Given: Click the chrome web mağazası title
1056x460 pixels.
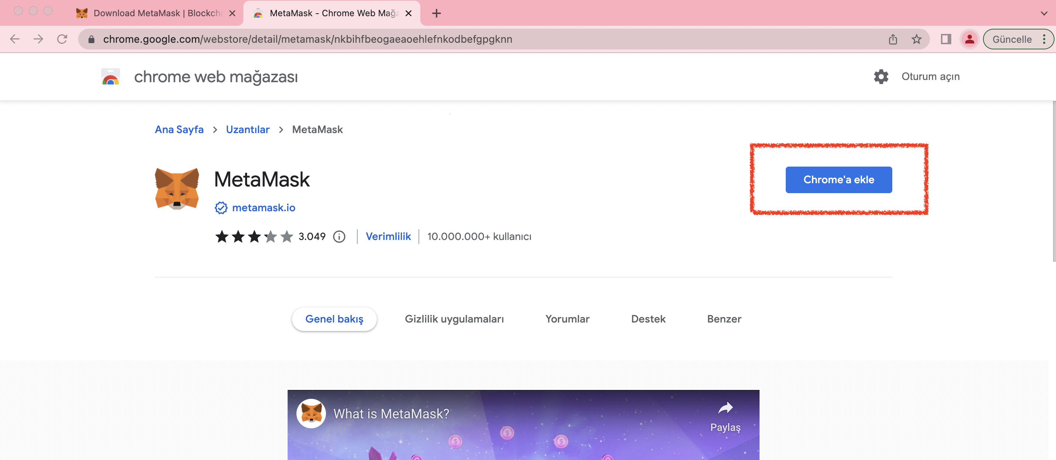Looking at the screenshot, I should pos(216,77).
